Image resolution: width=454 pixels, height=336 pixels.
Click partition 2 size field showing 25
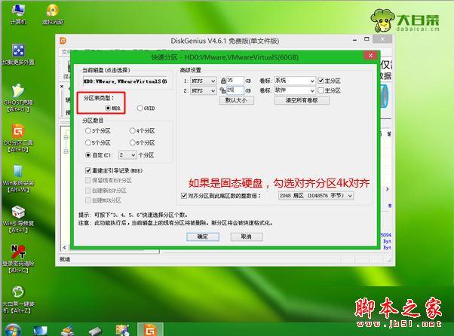(235, 90)
